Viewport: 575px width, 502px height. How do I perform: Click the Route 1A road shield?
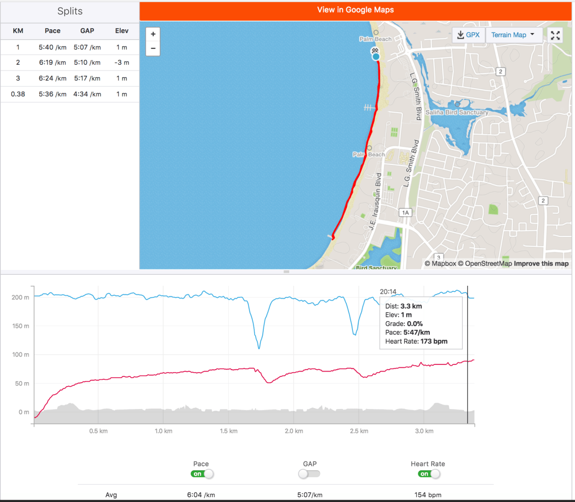(406, 212)
